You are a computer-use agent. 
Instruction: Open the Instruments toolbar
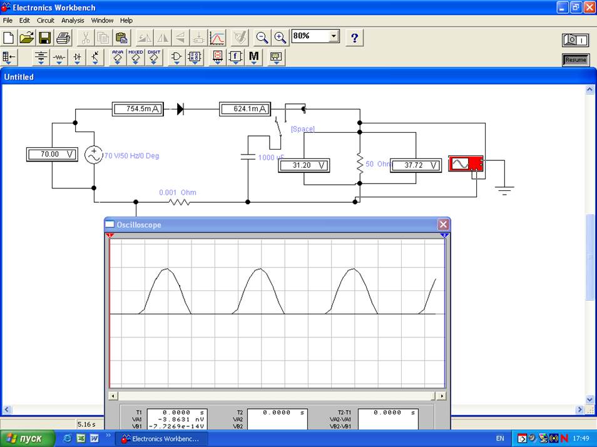tap(276, 58)
